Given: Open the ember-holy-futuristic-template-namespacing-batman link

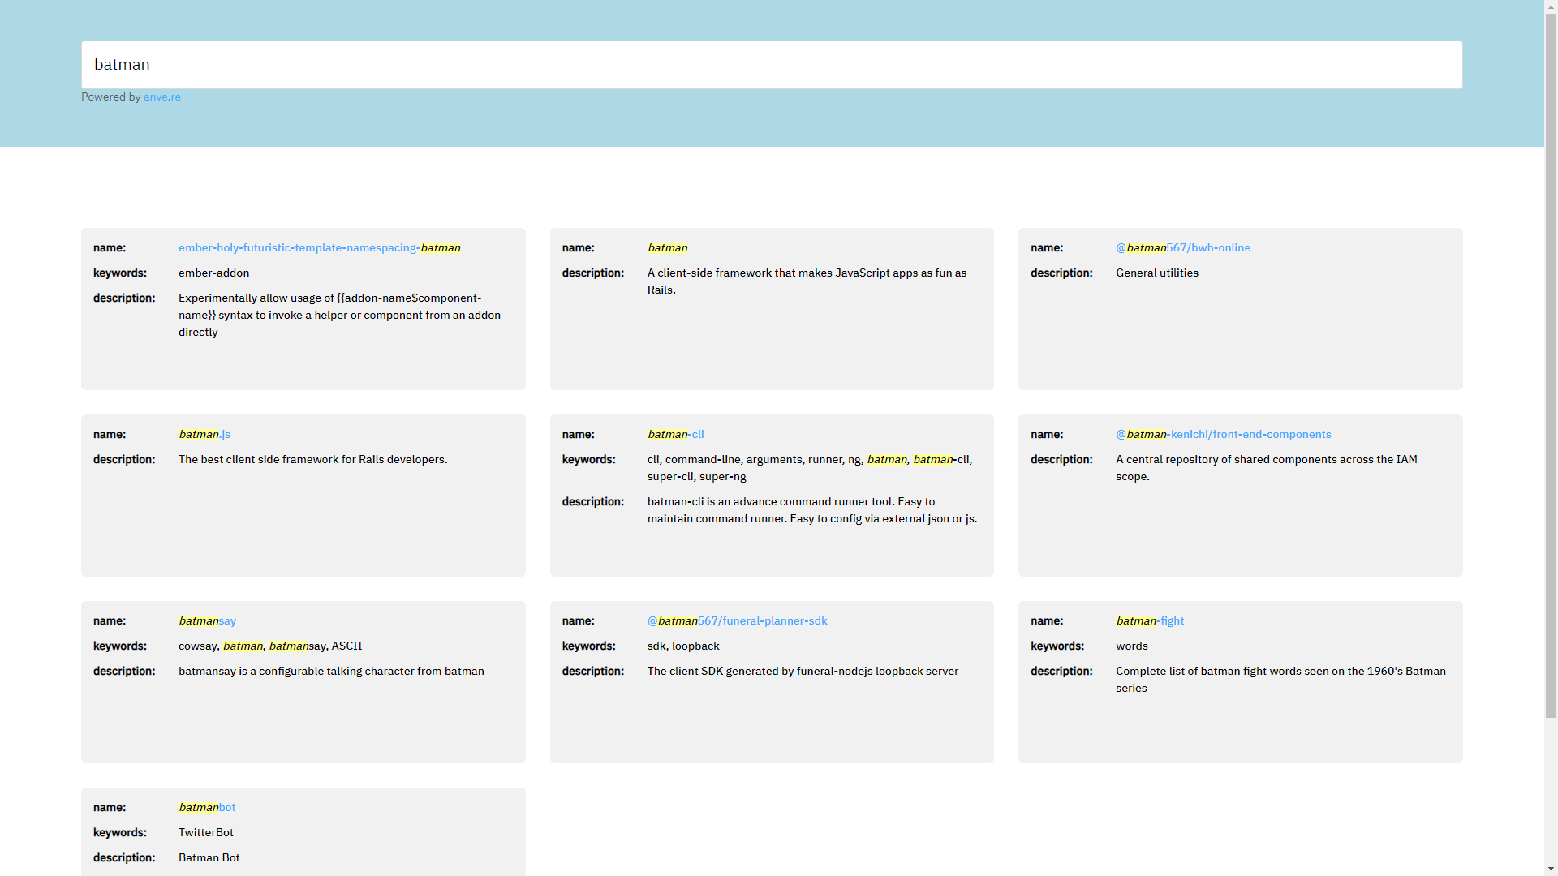Looking at the screenshot, I should [x=319, y=247].
